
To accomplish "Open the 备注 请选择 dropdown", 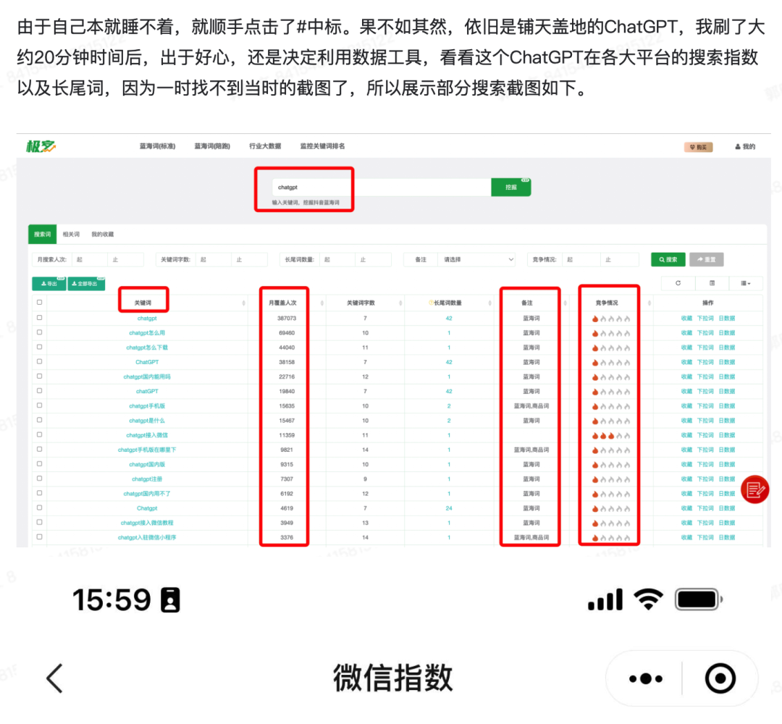I will point(476,259).
